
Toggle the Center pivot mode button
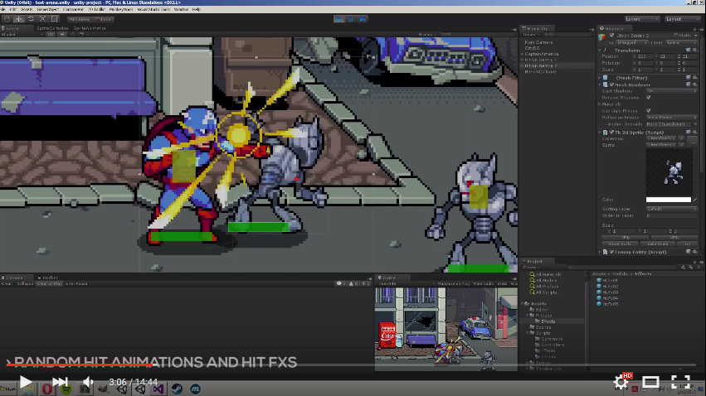pyautogui.click(x=80, y=19)
